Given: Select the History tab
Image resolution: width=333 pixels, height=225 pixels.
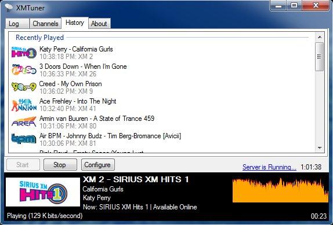Looking at the screenshot, I should (x=75, y=23).
